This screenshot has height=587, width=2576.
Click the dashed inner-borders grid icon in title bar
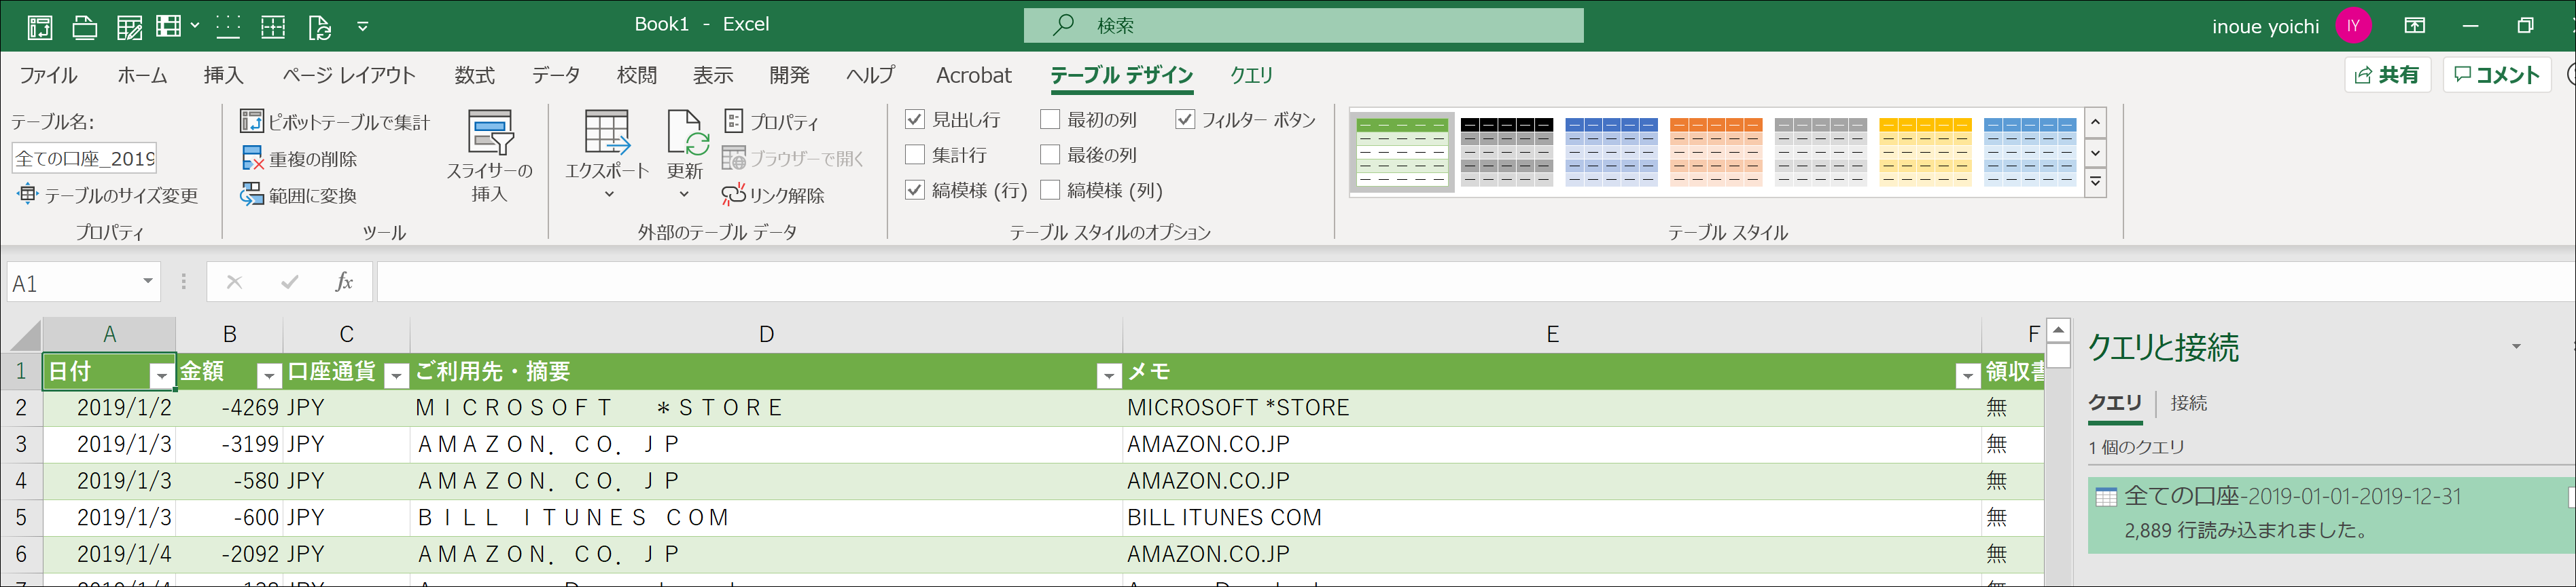tap(273, 27)
